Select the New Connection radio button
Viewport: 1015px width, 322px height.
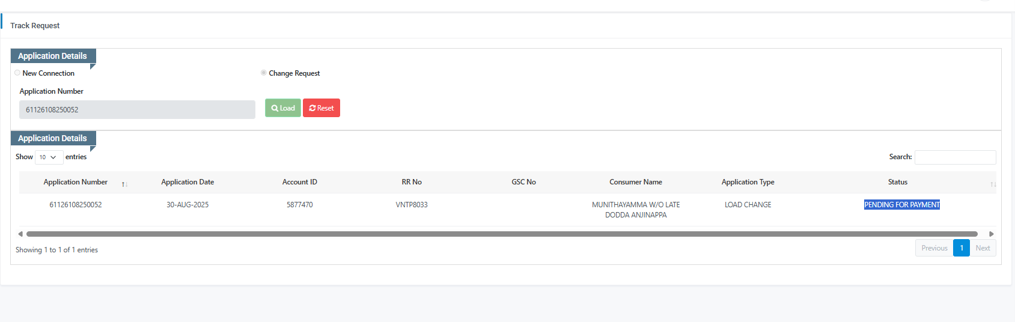click(x=17, y=73)
